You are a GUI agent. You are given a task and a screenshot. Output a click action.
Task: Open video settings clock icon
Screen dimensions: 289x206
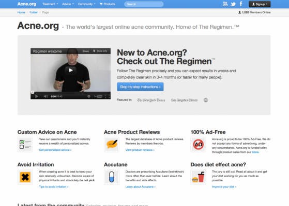[88, 96]
